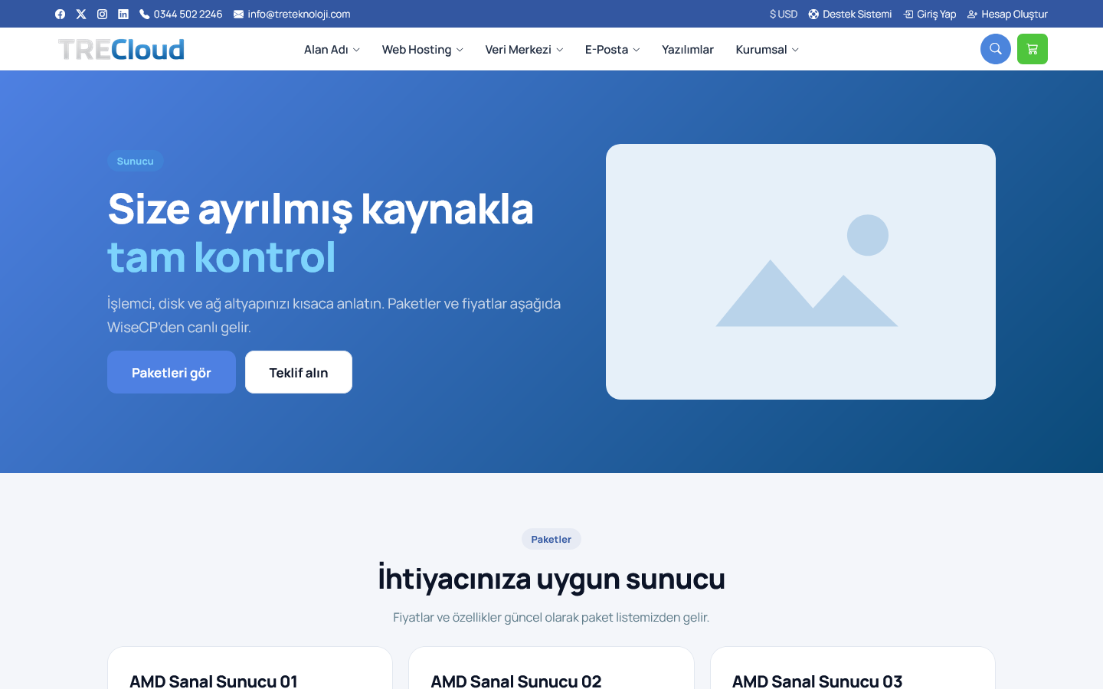Open the LinkedIn social icon
This screenshot has height=689, width=1103.
point(123,14)
